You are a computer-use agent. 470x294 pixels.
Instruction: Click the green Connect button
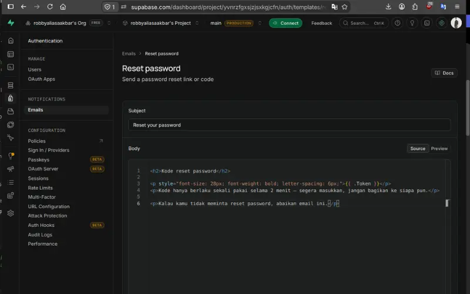click(286, 23)
